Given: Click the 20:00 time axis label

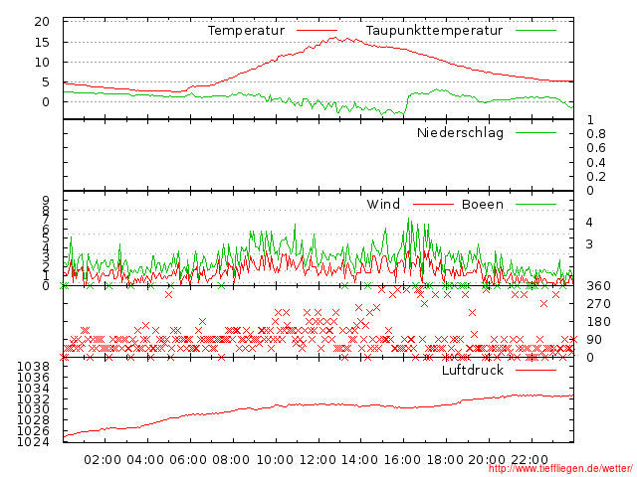Looking at the screenshot, I should [487, 460].
